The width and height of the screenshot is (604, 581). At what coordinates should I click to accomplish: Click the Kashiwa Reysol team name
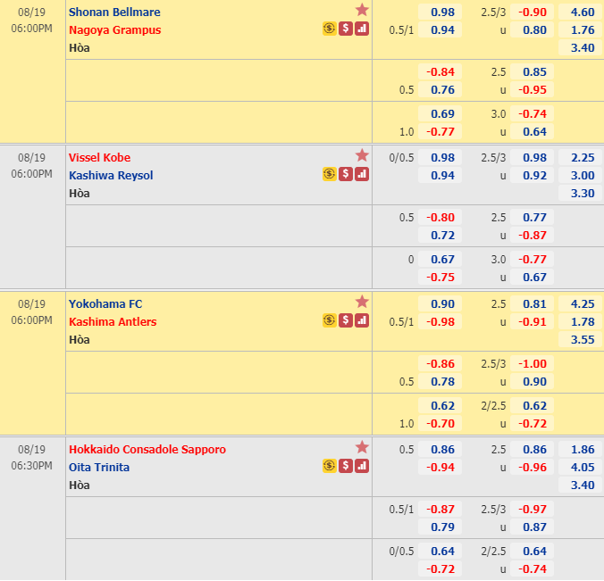click(x=111, y=176)
